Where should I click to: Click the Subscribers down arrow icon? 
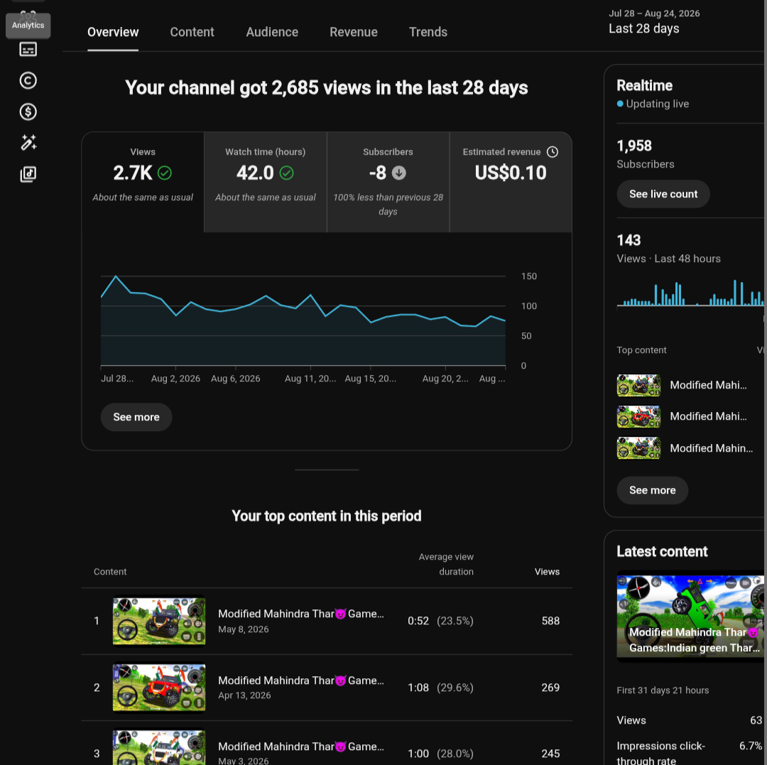click(399, 173)
